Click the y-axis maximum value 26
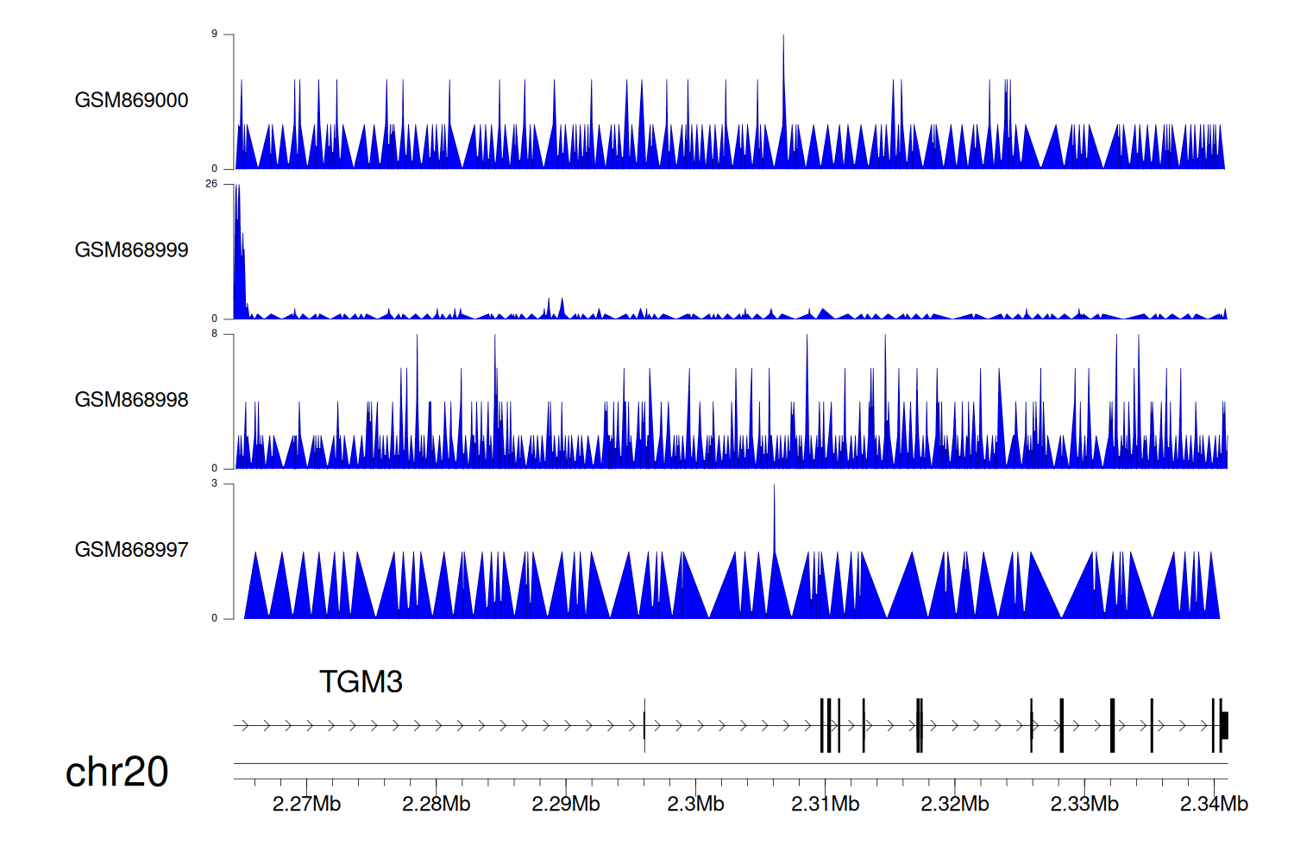This screenshot has width=1294, height=846. [x=211, y=184]
